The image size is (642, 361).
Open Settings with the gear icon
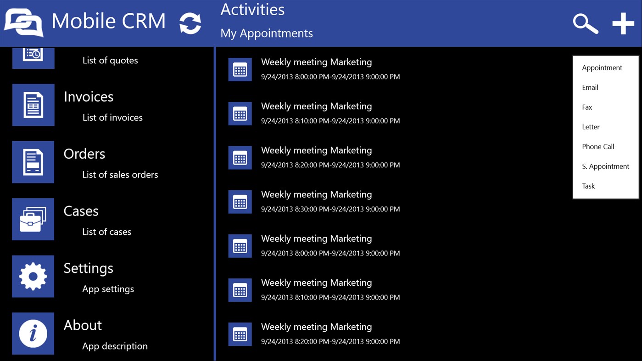coord(33,276)
